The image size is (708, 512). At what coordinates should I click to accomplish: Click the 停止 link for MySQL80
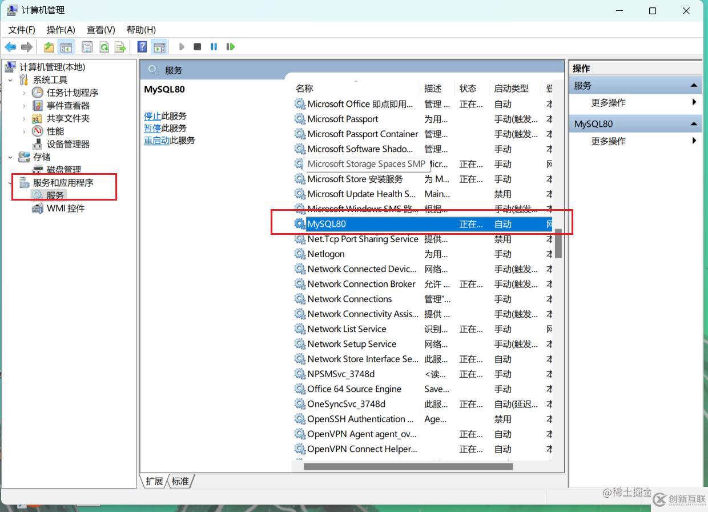152,115
